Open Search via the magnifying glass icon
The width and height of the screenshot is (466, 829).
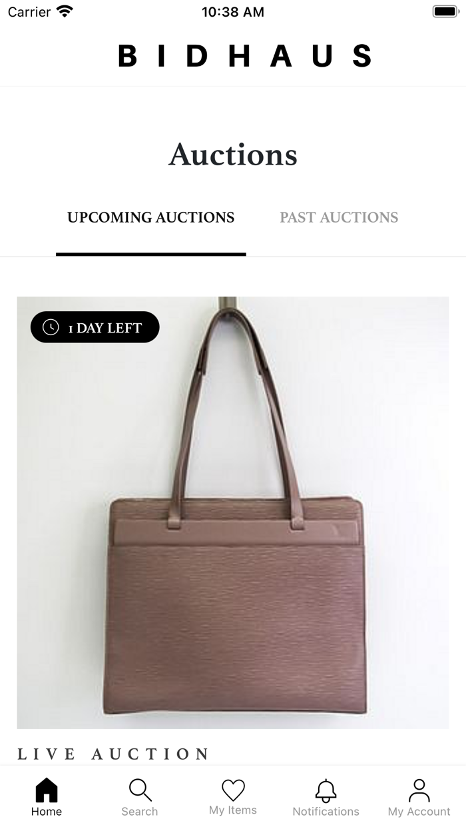140,790
